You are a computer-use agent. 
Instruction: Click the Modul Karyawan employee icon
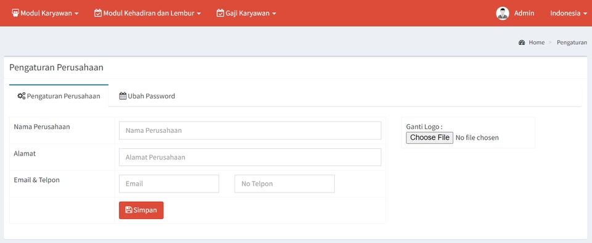(x=15, y=13)
